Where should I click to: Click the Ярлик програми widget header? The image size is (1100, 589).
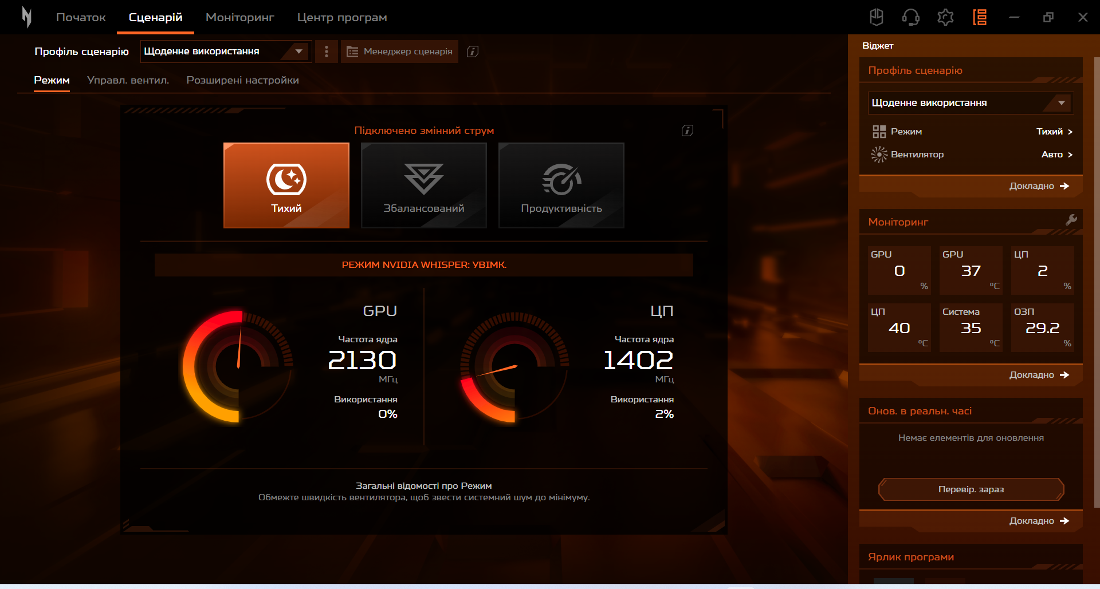(x=911, y=557)
